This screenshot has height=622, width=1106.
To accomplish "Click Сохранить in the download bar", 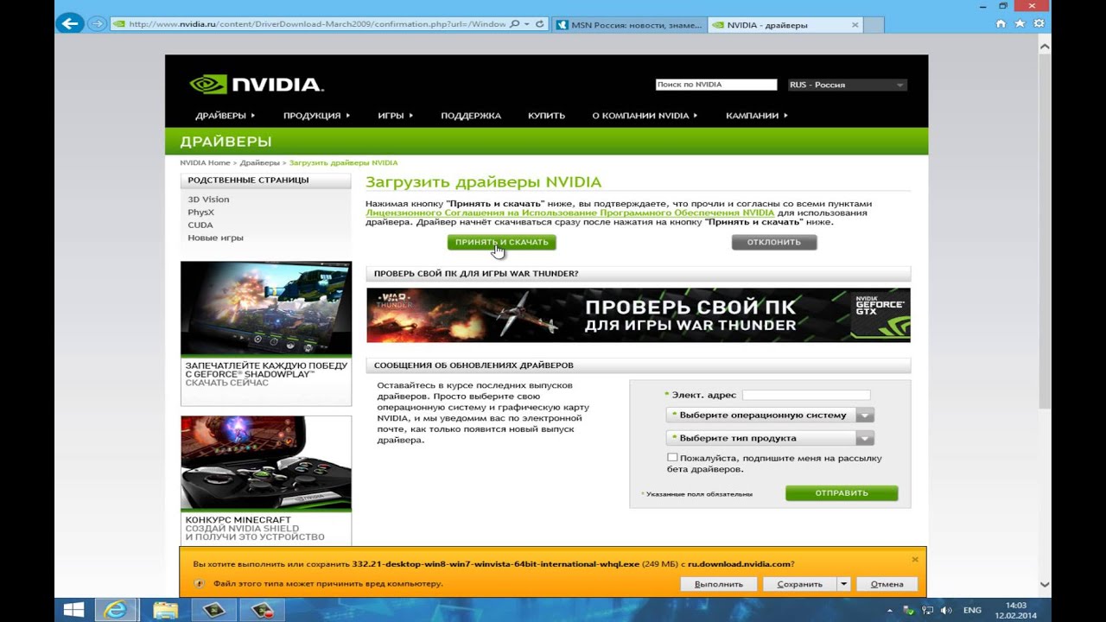I will coord(799,584).
